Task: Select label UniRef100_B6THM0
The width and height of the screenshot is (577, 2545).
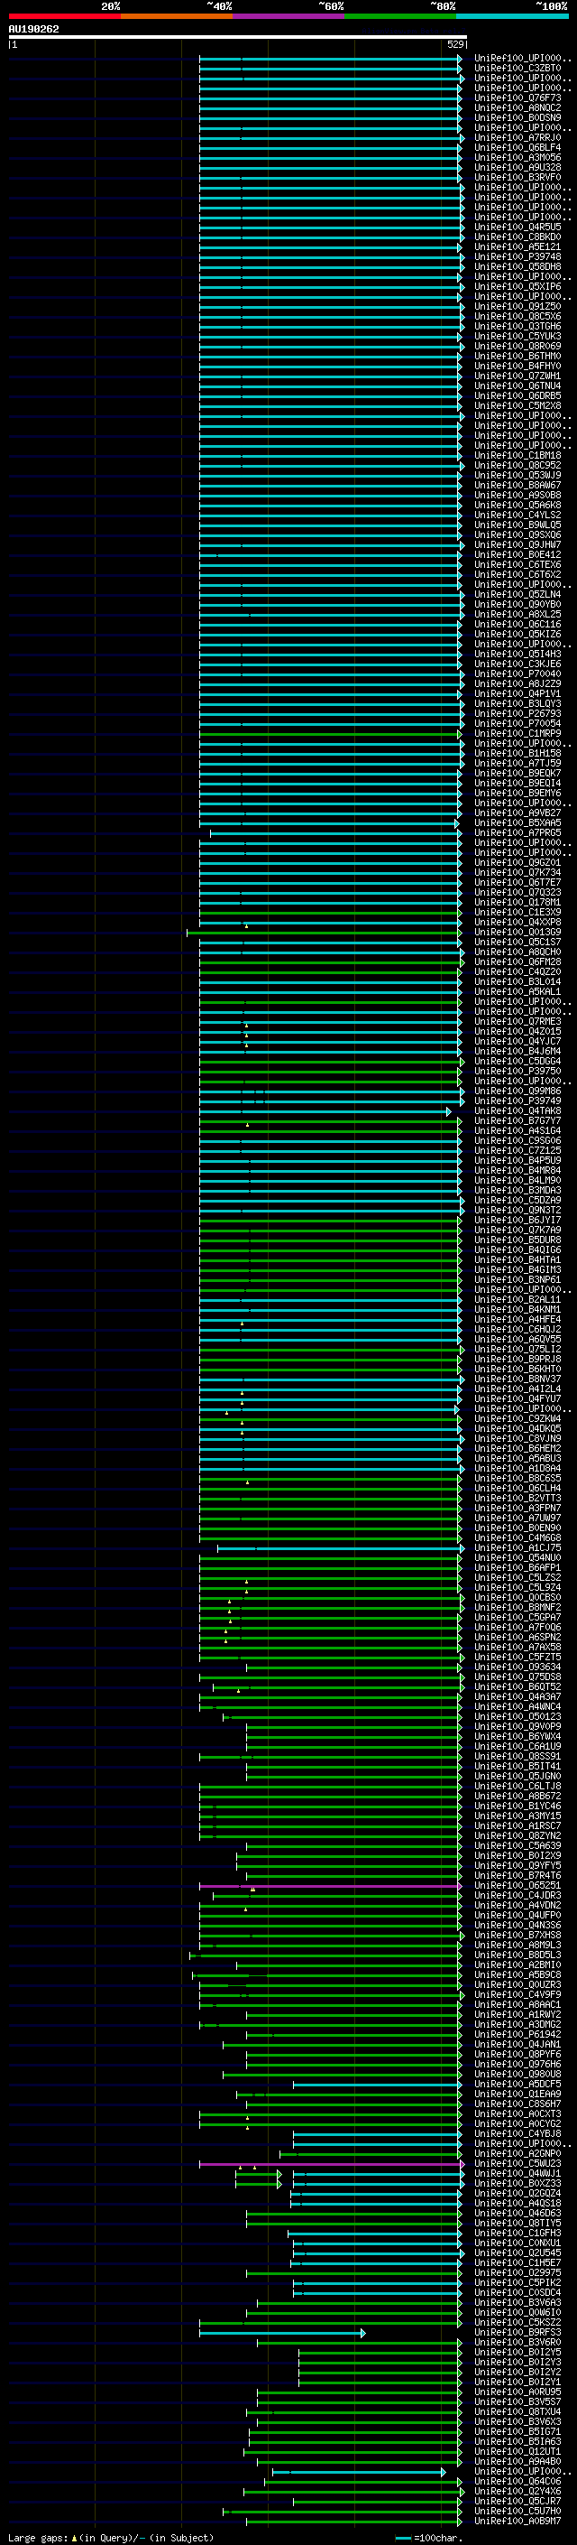Action: pyautogui.click(x=517, y=356)
